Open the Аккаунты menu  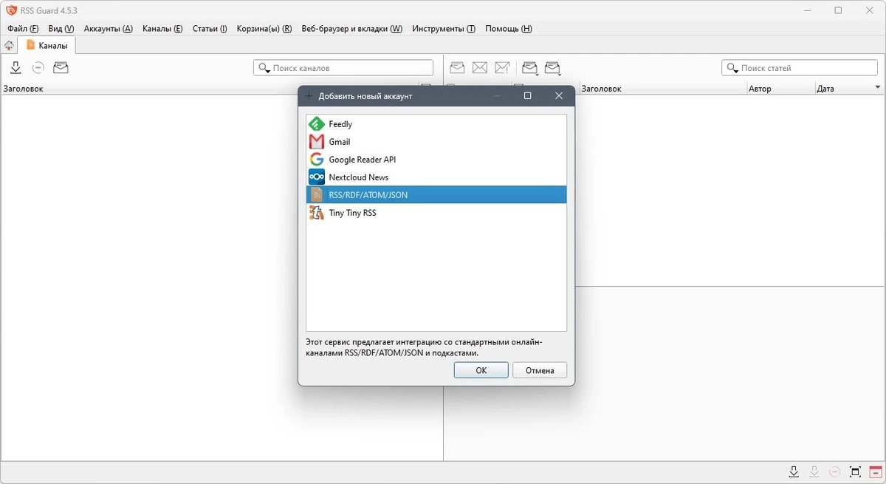(109, 29)
